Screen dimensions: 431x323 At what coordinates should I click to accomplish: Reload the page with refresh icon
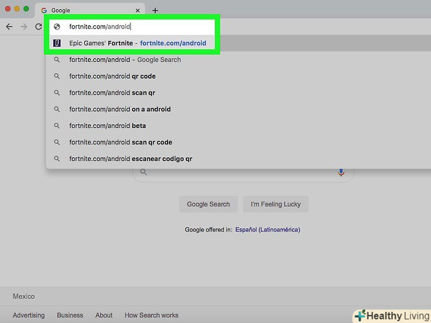(38, 27)
